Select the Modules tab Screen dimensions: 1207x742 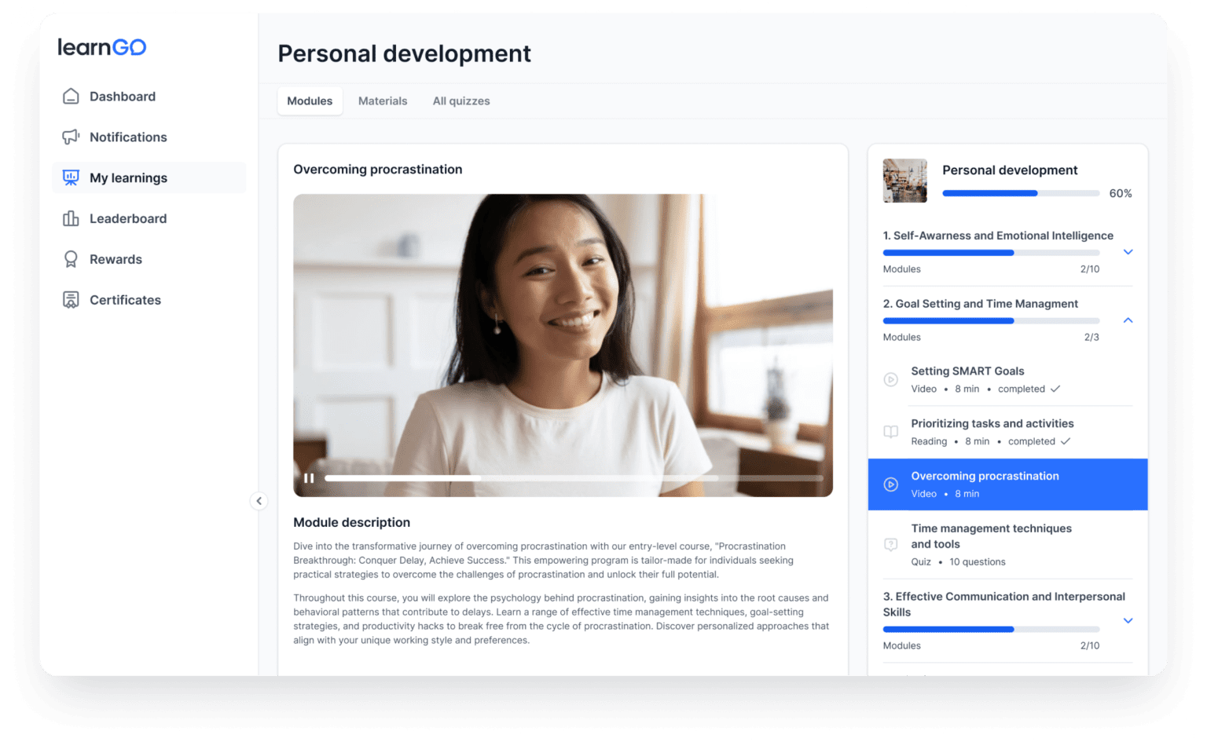(310, 101)
